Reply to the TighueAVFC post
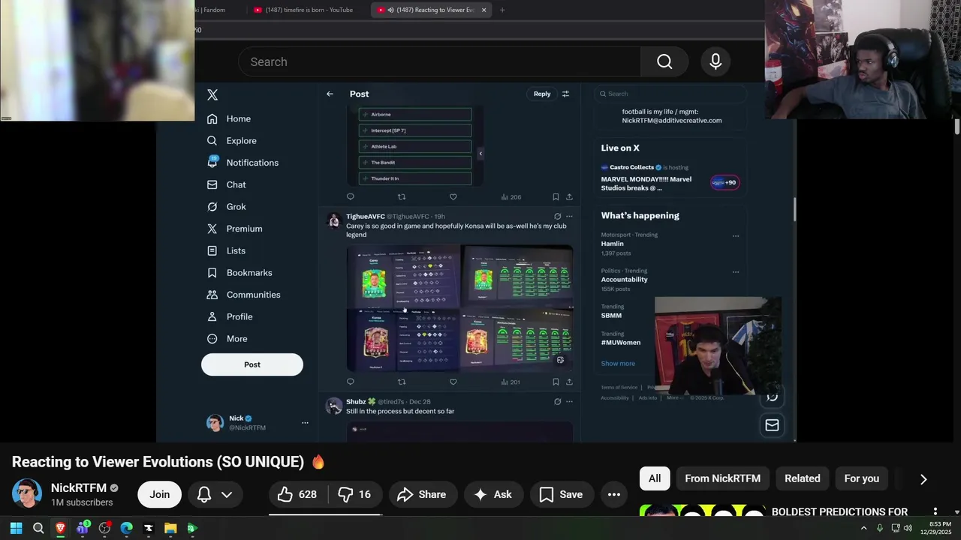This screenshot has width=961, height=540. tap(350, 382)
